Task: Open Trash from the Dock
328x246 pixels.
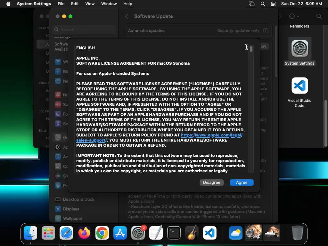Action: point(298,233)
